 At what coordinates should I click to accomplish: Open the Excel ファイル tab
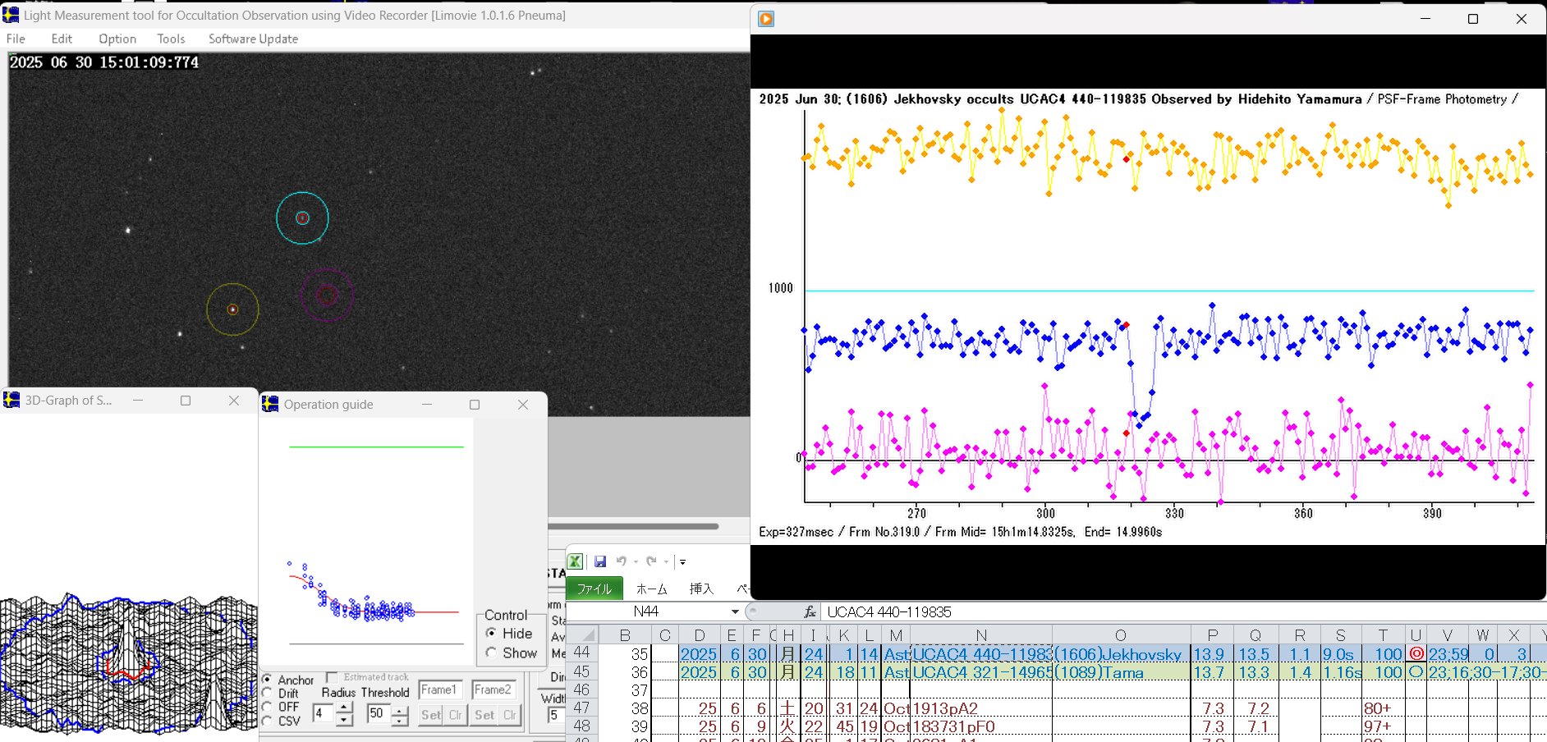point(594,589)
